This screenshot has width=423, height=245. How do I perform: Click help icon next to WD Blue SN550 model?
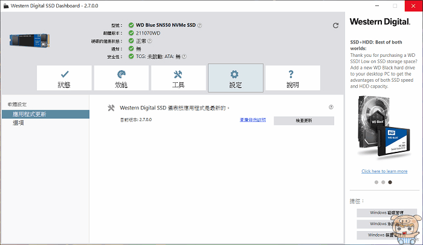(x=199, y=25)
